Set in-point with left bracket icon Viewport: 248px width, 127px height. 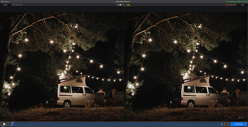(225, 124)
